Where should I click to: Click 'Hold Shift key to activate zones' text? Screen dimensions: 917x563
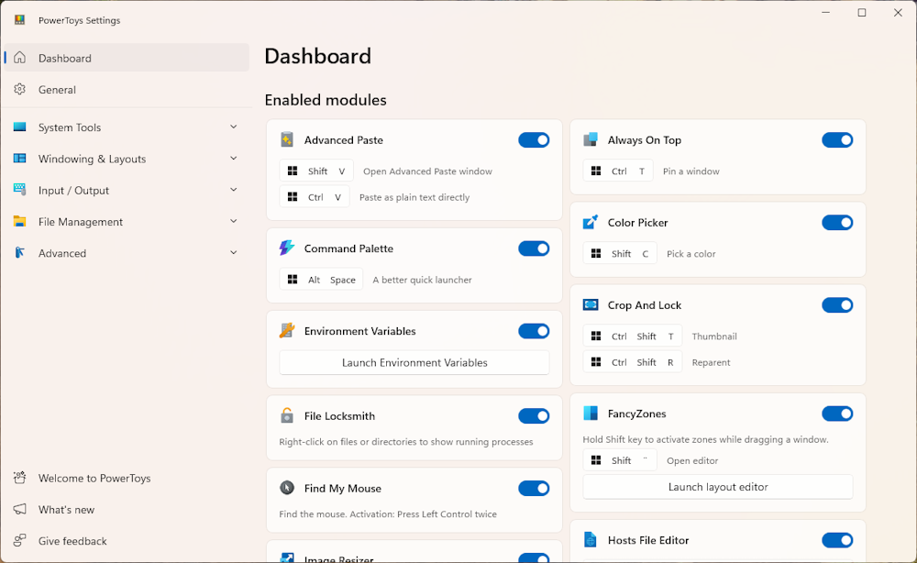click(x=705, y=439)
